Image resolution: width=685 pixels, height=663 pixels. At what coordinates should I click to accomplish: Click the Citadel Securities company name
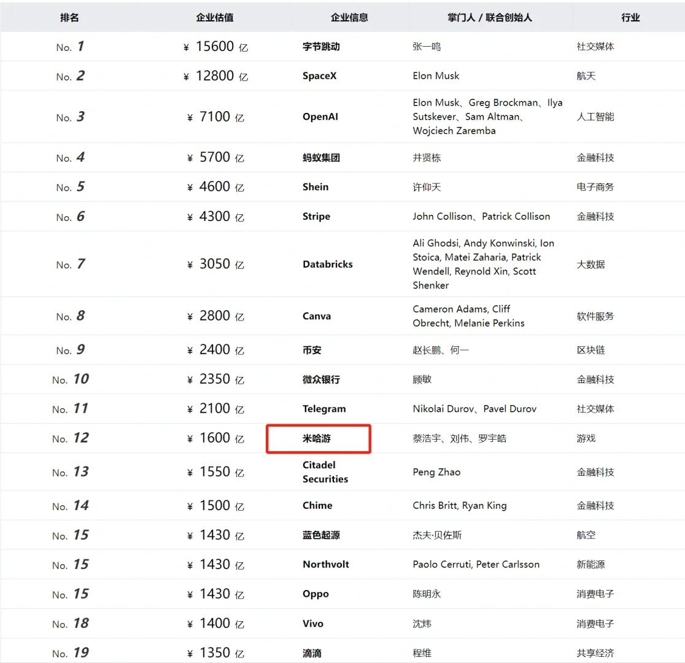click(325, 472)
